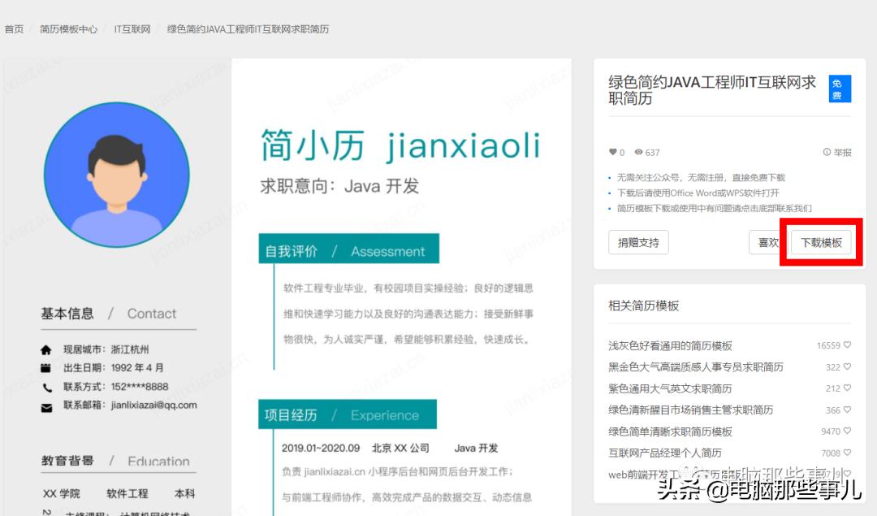Image resolution: width=877 pixels, height=516 pixels.
Task: Click the heart like-count icon
Action: point(614,151)
